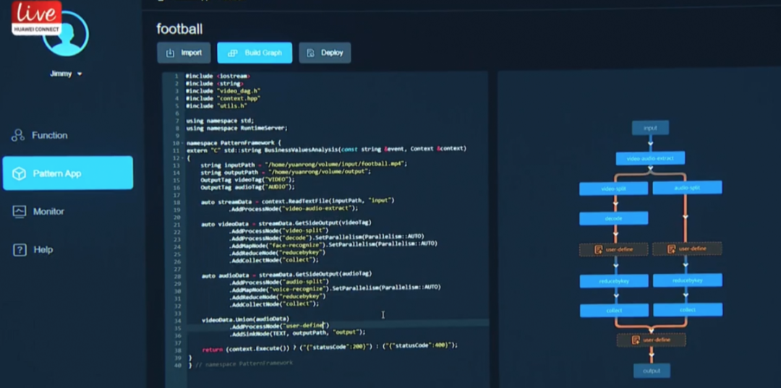
Task: Open the Function section icon
Action: (18, 135)
